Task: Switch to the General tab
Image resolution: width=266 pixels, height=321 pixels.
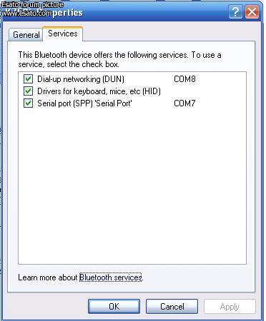Action: 26,35
